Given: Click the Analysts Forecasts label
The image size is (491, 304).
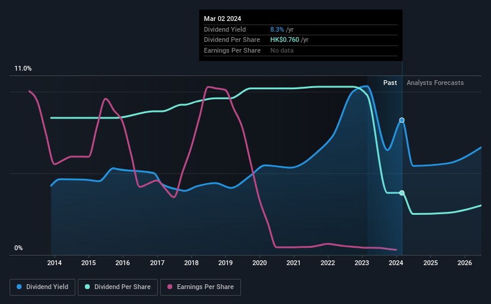Looking at the screenshot, I should (x=435, y=83).
